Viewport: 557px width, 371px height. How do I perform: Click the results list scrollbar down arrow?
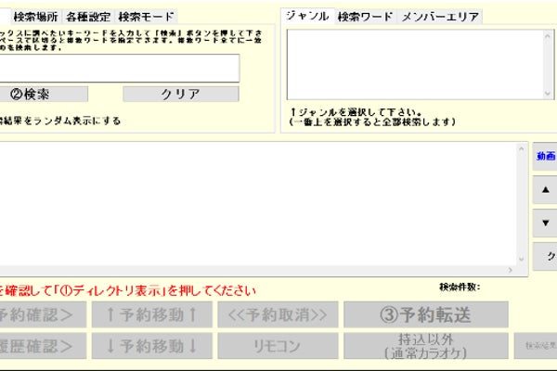coord(521,258)
